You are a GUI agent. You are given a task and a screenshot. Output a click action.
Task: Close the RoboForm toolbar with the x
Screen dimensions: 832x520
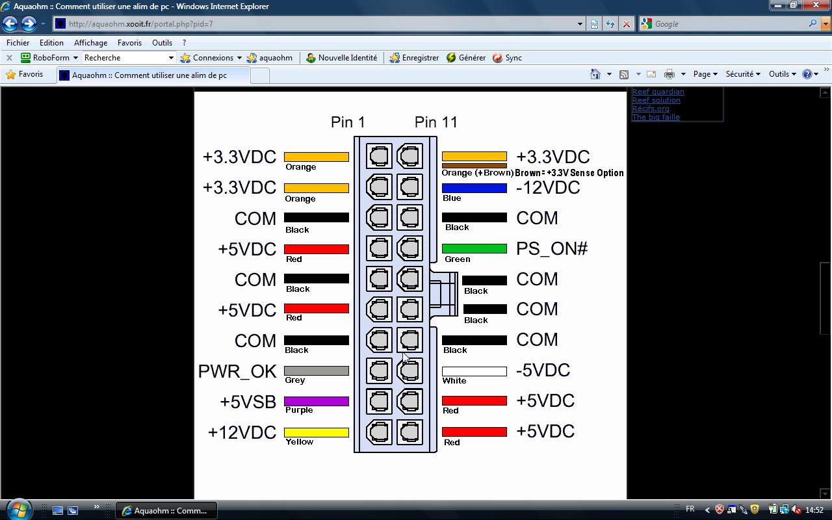pyautogui.click(x=9, y=58)
